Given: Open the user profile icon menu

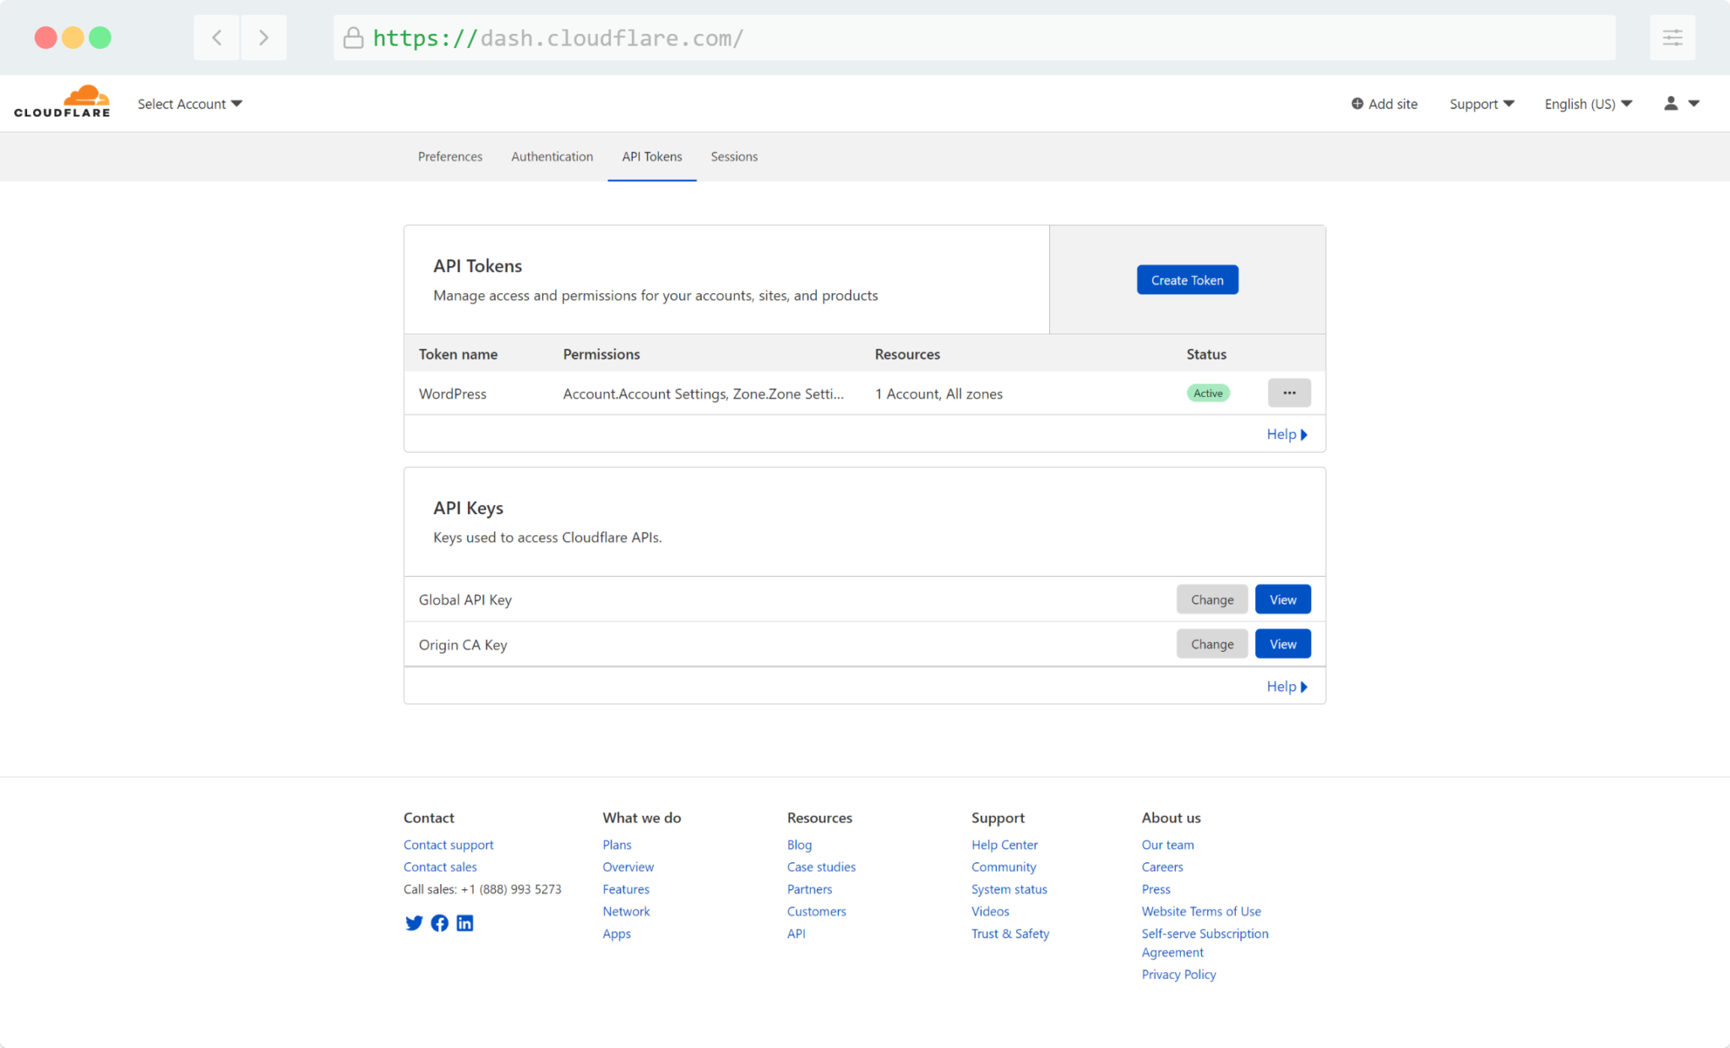Looking at the screenshot, I should tap(1681, 103).
